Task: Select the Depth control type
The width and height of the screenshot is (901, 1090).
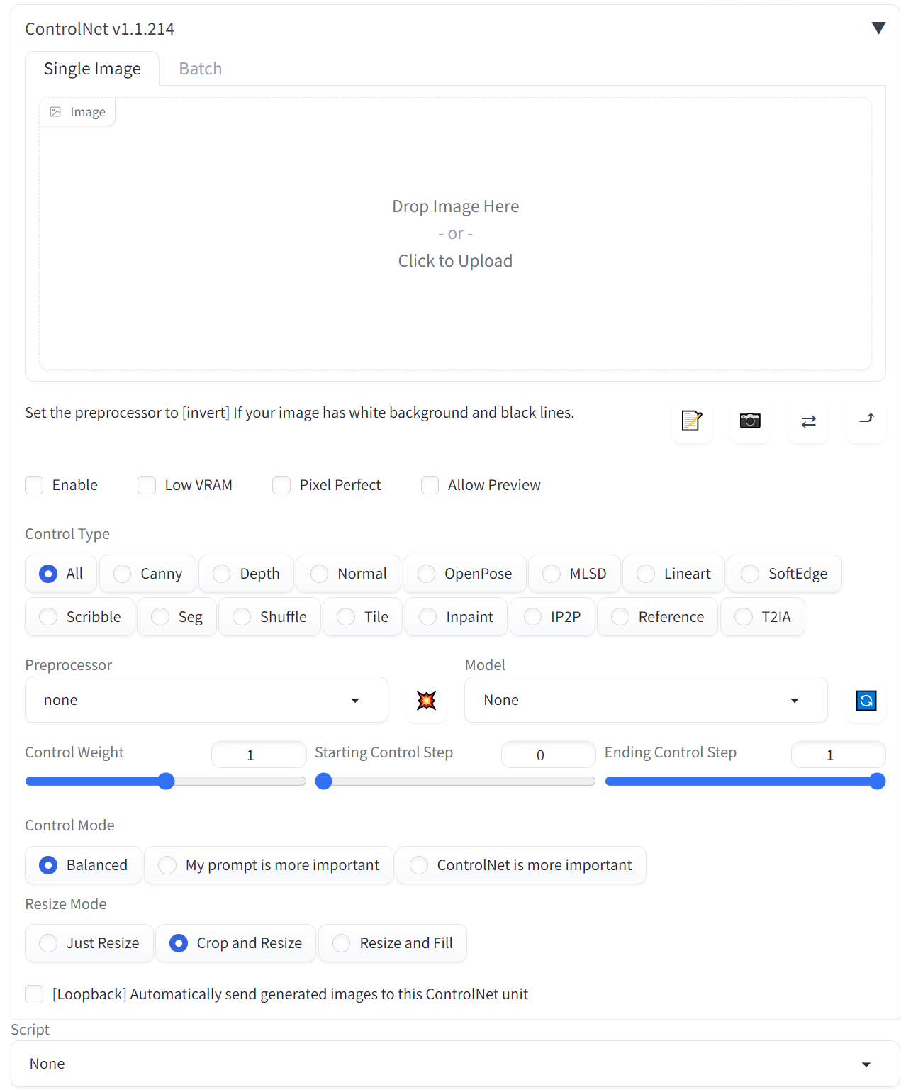Action: coord(247,574)
